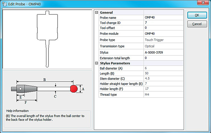Image resolution: width=211 pixels, height=133 pixels.
Task: Select the Stem diameter (C) label
Action: click(x=112, y=79)
